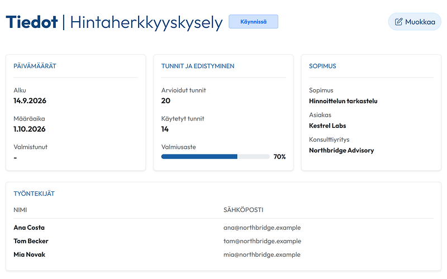This screenshot has height=279, width=447.
Task: Click email mia@northbridge.example
Action: (x=261, y=254)
